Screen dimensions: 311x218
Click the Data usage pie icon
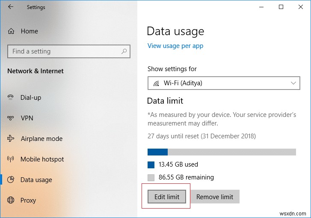[11, 180]
